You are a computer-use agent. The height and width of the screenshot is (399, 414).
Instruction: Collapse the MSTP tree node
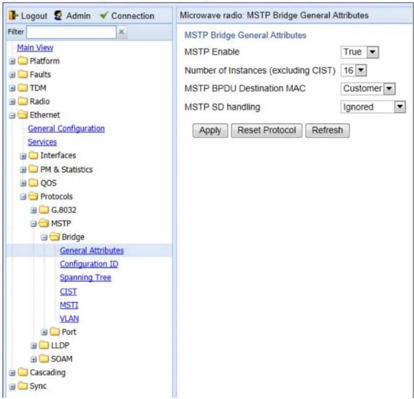coord(34,224)
